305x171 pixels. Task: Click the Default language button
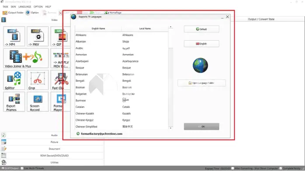(x=201, y=29)
